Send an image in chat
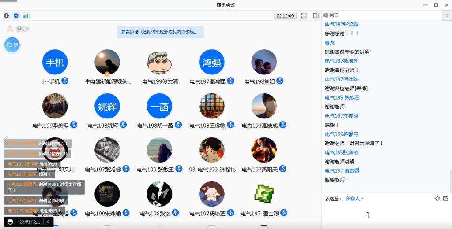Screen dimensions: 452x229 pyautogui.click(x=445, y=199)
